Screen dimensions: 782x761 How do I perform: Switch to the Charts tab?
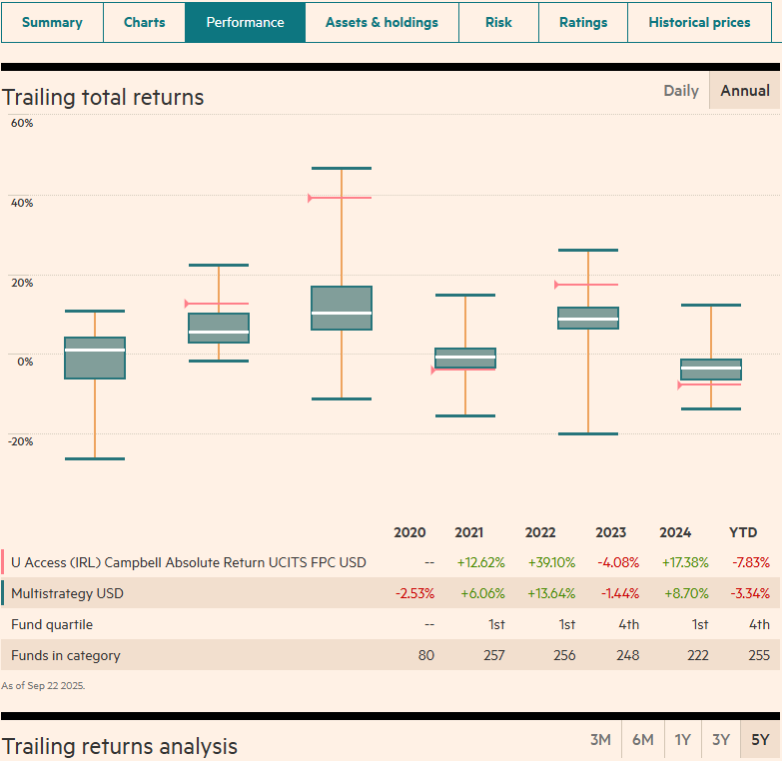[x=144, y=22]
